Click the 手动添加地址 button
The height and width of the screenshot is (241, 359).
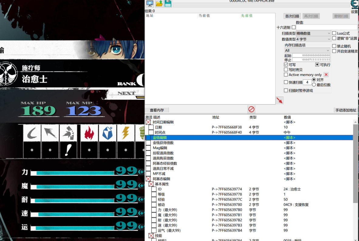(x=346, y=110)
